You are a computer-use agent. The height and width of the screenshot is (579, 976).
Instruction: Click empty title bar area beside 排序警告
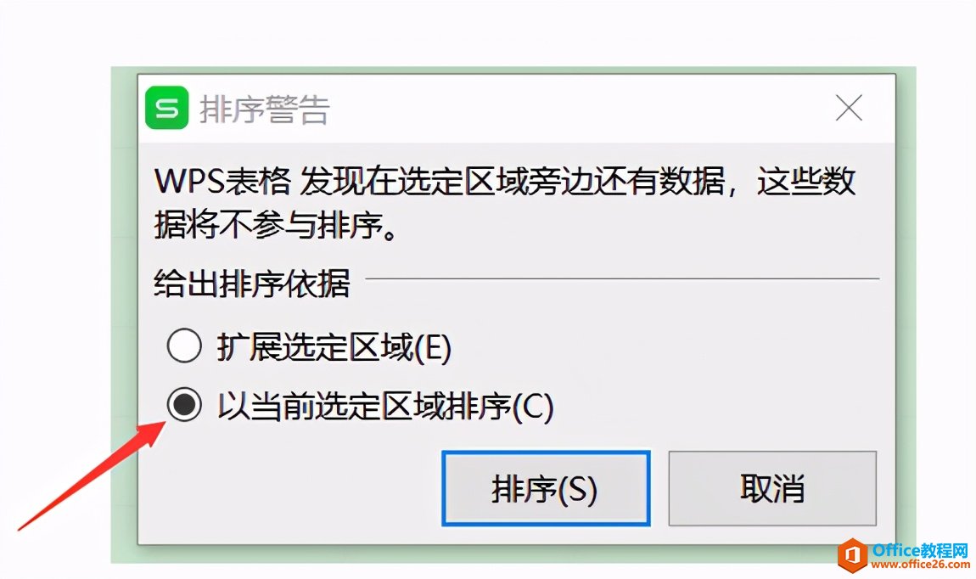(579, 109)
